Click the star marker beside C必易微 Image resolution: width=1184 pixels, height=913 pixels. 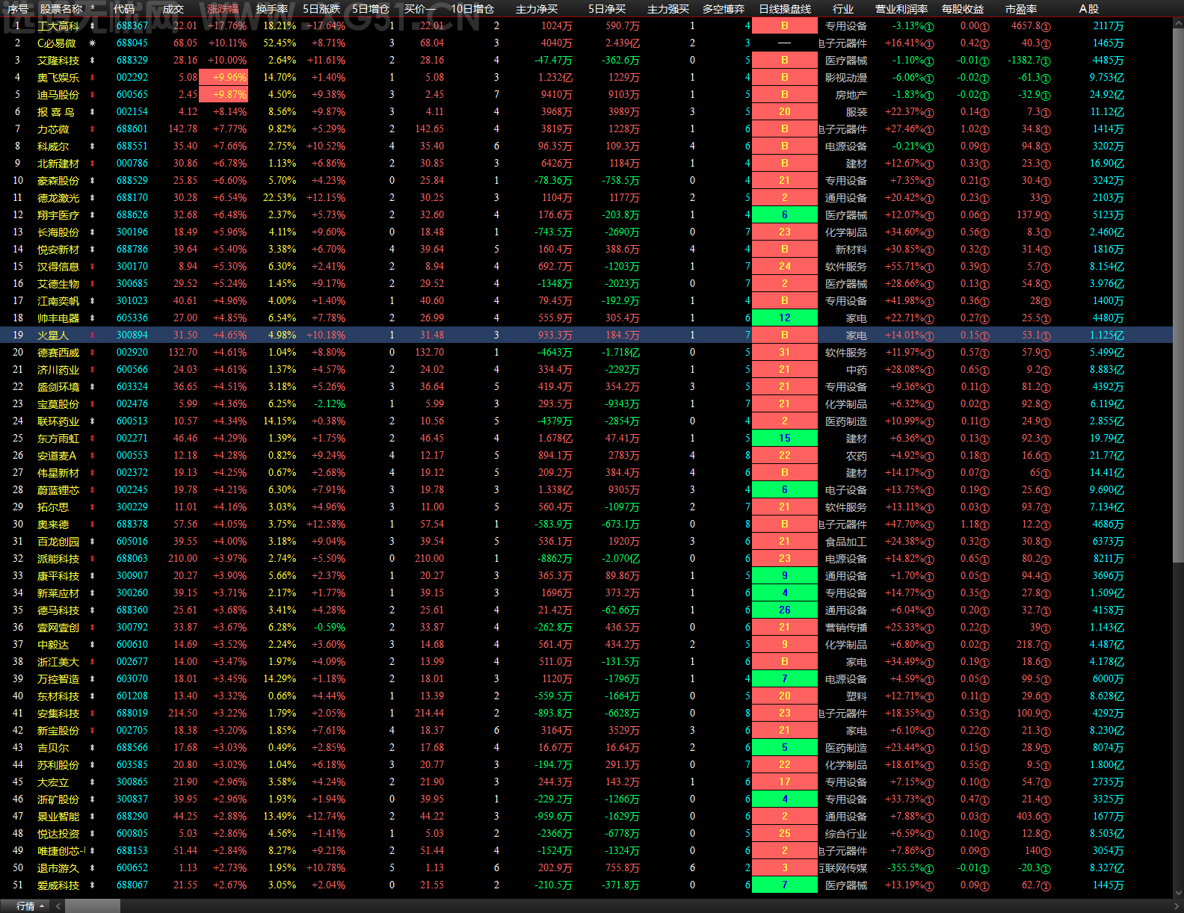pyautogui.click(x=92, y=43)
